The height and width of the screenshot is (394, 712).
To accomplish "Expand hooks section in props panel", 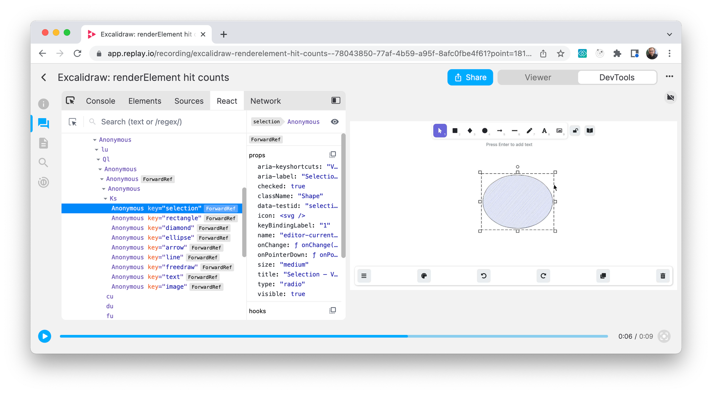I will pyautogui.click(x=258, y=311).
